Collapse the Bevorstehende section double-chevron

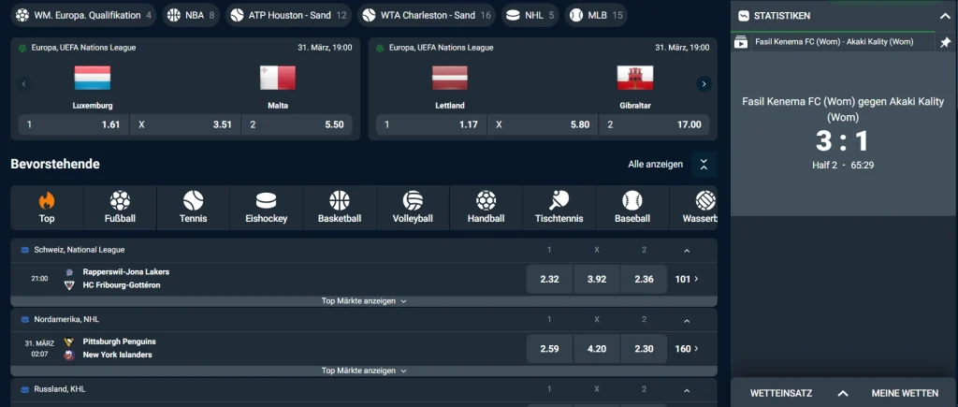pos(704,164)
